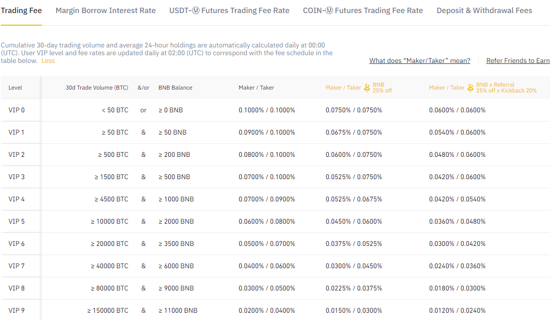Click the 0.1000% / 0.1000% fee for VIP 0

(x=268, y=110)
